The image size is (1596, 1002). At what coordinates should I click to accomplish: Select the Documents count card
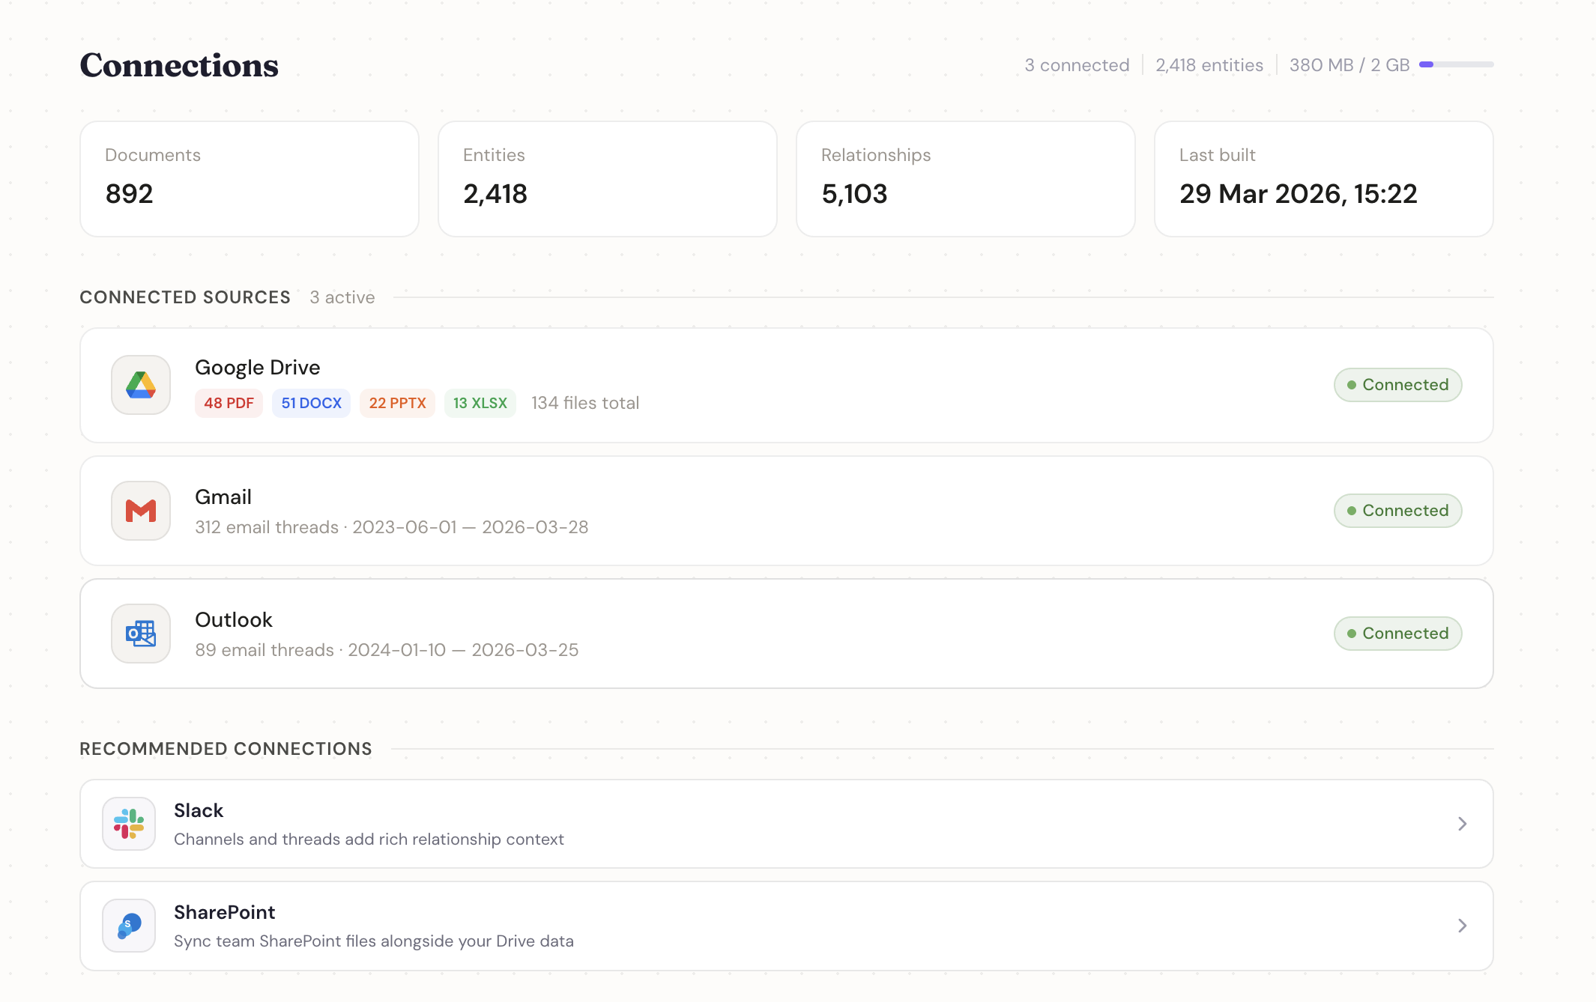click(x=250, y=178)
